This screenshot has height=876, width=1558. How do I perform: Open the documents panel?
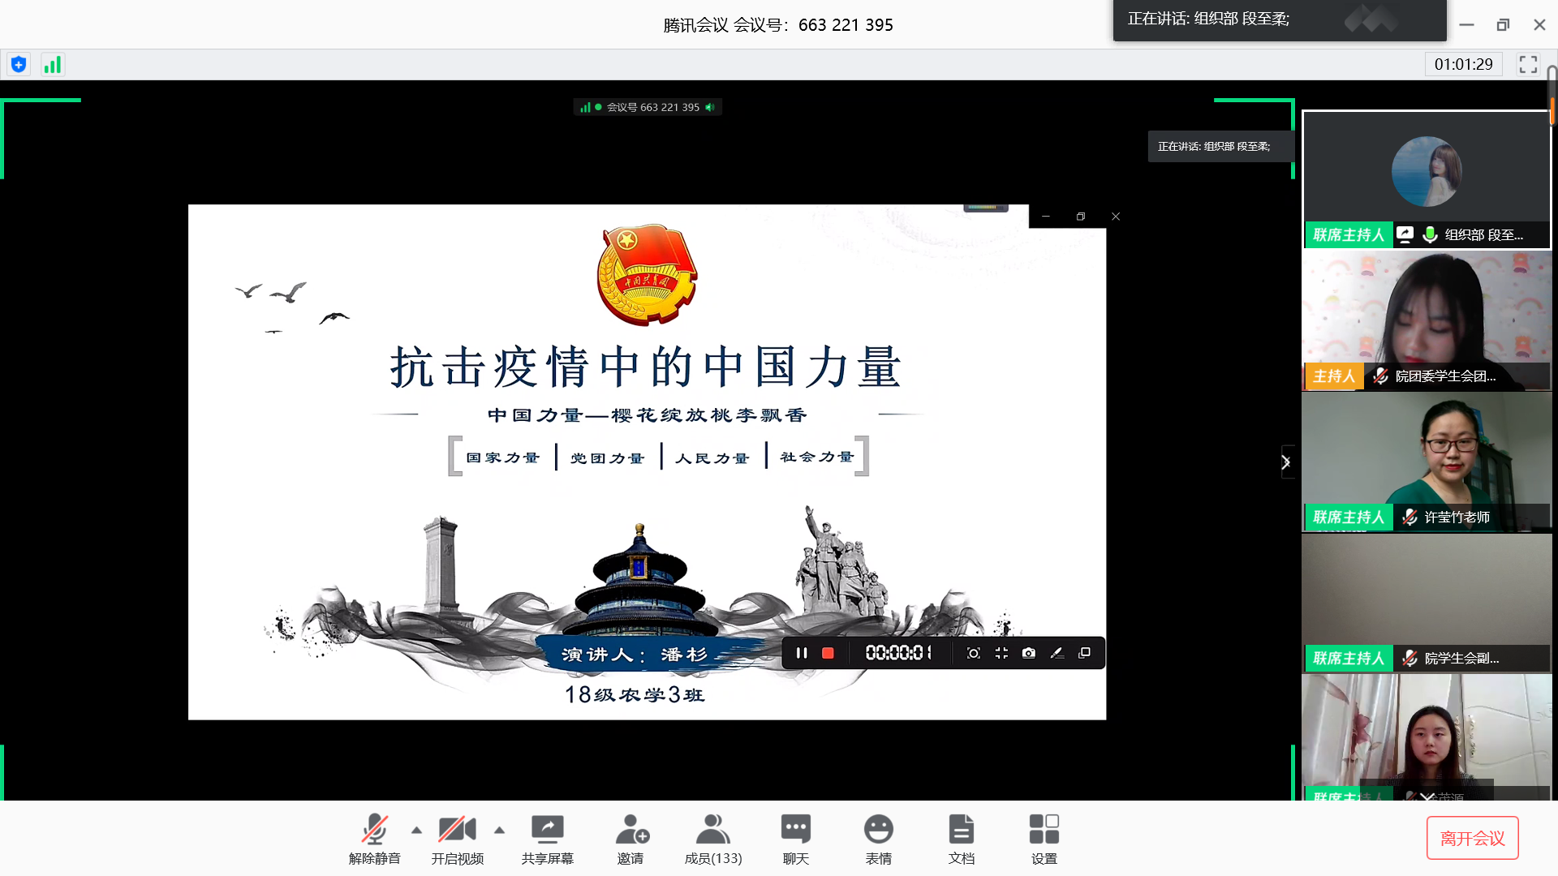(x=961, y=838)
